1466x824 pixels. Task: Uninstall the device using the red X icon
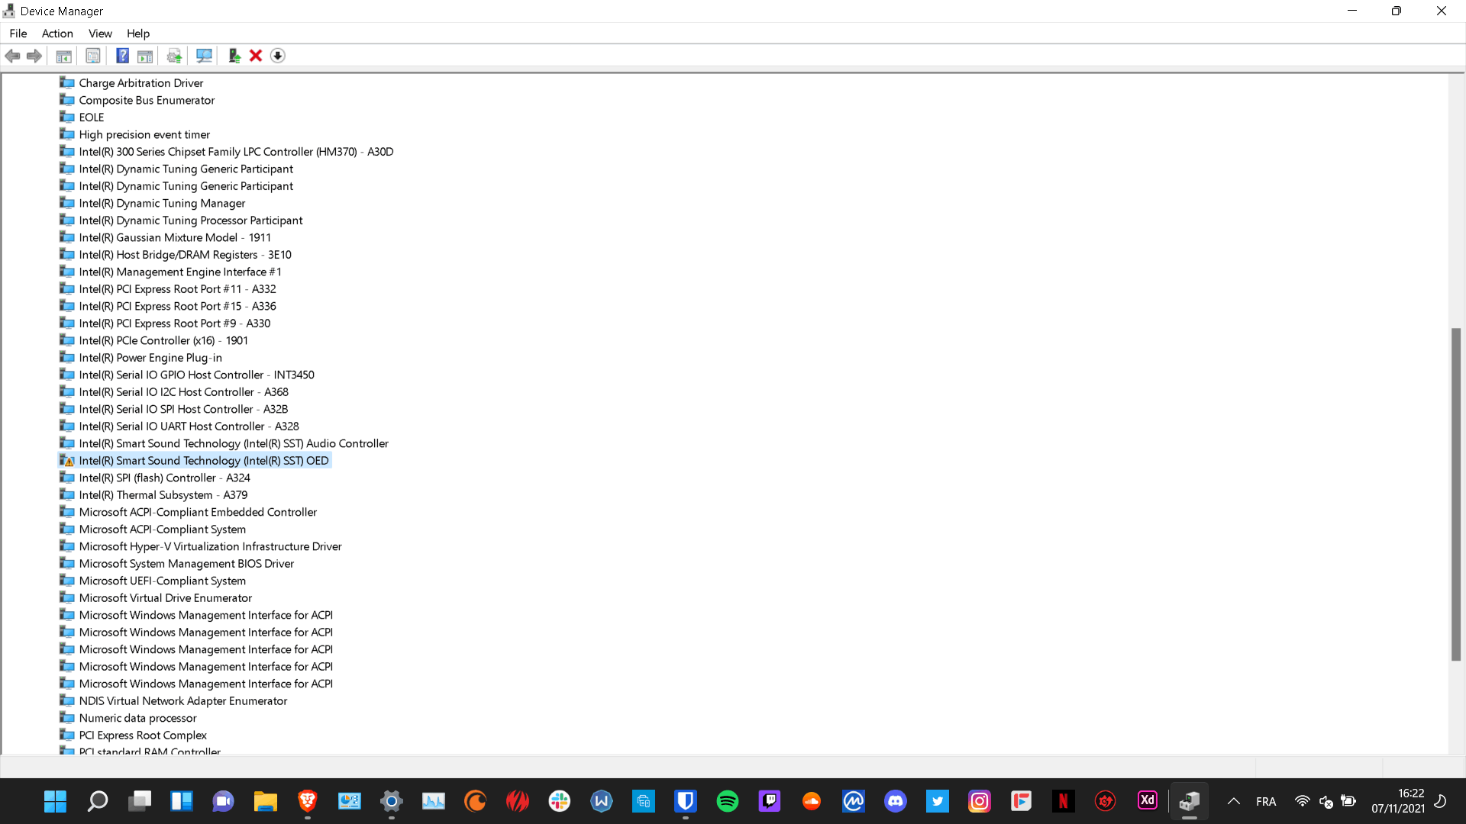click(255, 56)
